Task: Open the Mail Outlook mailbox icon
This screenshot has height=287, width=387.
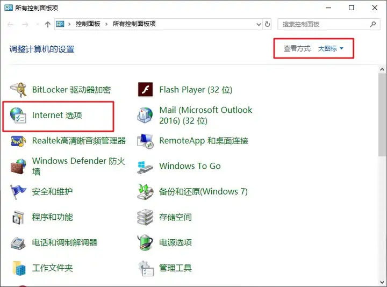Action: [145, 115]
